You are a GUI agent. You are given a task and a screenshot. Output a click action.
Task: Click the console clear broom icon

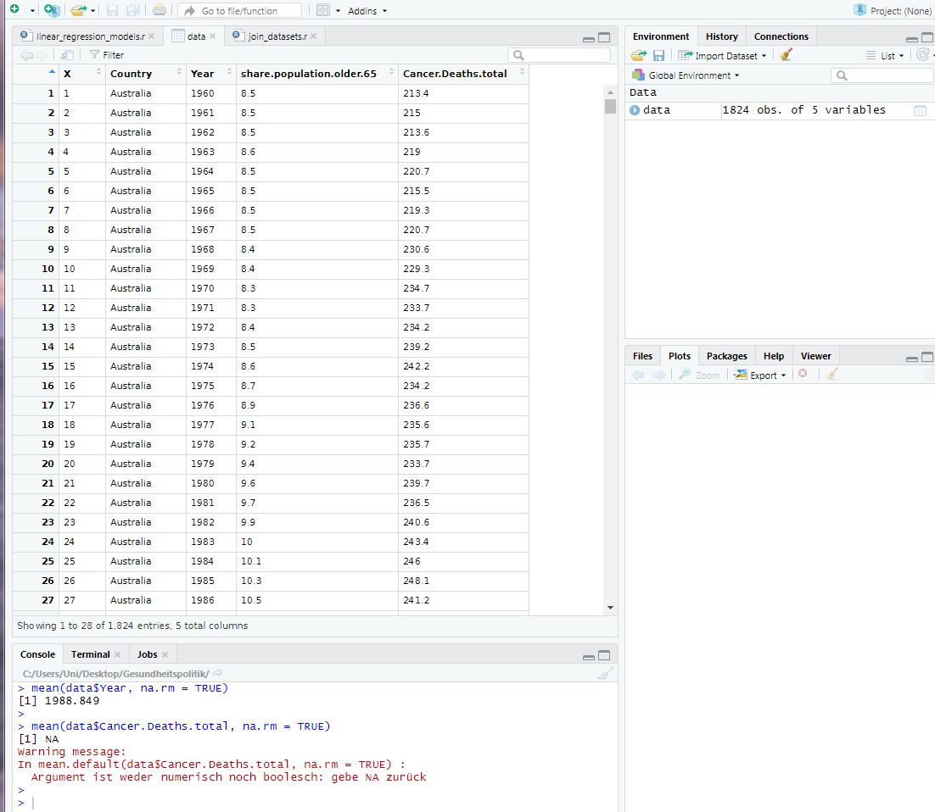click(604, 674)
